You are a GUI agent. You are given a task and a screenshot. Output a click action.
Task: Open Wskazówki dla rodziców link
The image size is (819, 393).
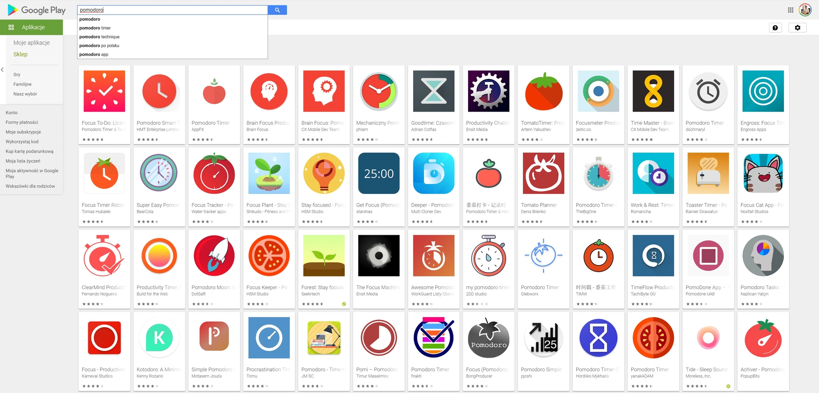tap(30, 186)
